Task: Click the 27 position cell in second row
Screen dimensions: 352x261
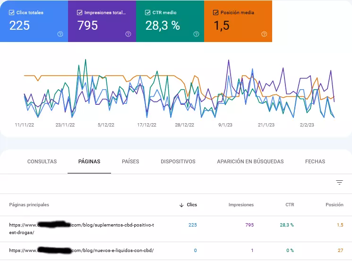Action: (341, 251)
